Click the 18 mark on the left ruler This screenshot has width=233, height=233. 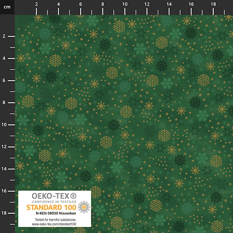click(x=4, y=213)
